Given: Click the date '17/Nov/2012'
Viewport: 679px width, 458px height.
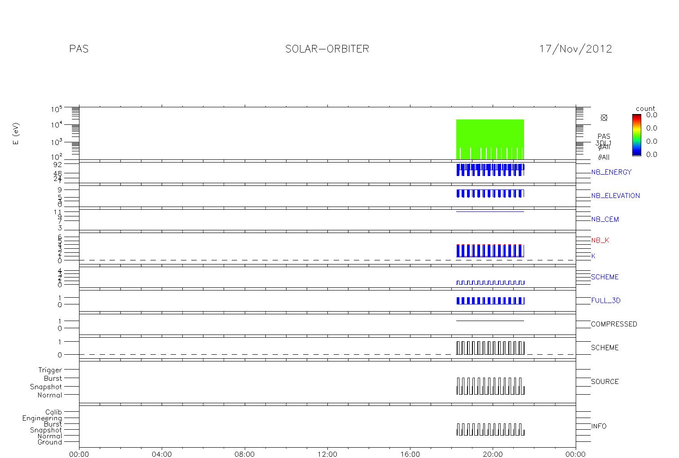Looking at the screenshot, I should [x=576, y=49].
